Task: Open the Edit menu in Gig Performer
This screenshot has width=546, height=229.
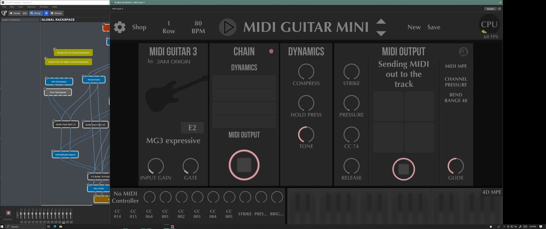Action: pos(12,7)
